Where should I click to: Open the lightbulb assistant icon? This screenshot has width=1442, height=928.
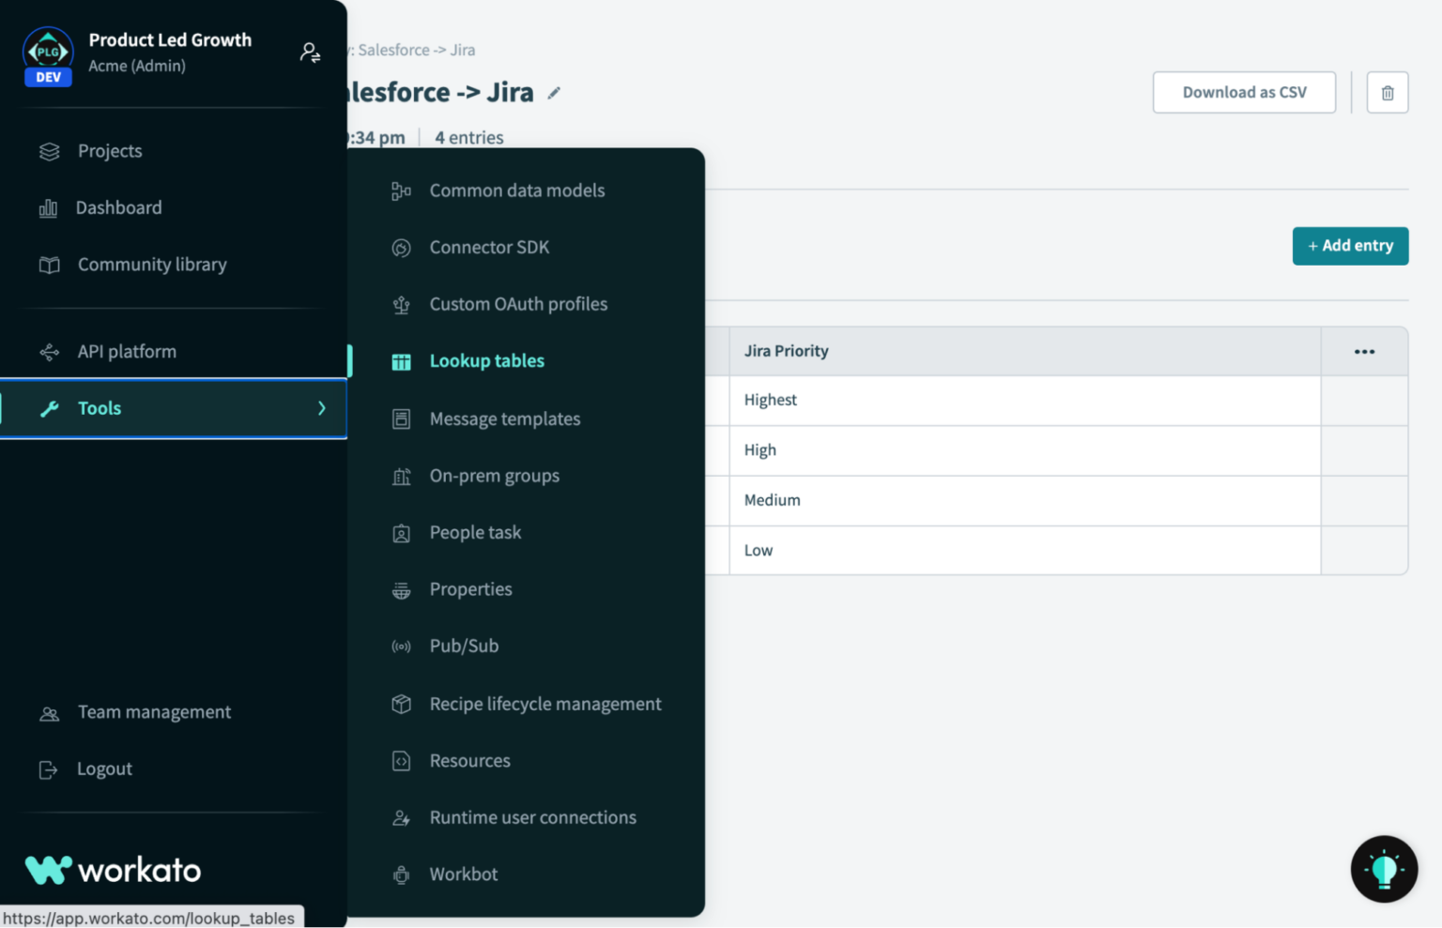click(x=1384, y=869)
